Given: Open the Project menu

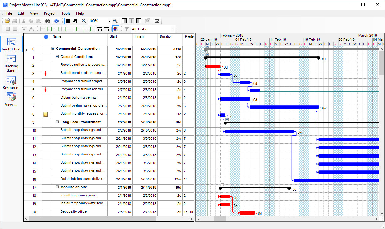Looking at the screenshot, I should 50,13.
